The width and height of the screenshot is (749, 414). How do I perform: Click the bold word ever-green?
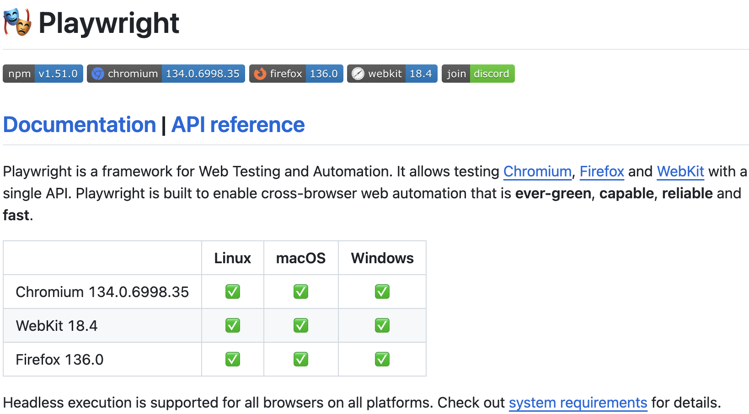[553, 193]
